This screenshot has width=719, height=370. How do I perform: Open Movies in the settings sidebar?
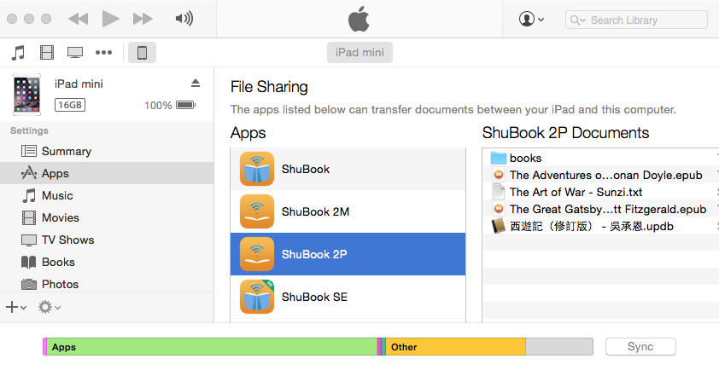pos(107,217)
